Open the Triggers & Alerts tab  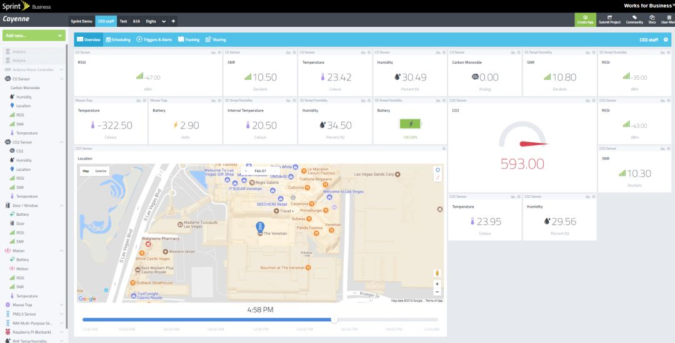(x=154, y=39)
